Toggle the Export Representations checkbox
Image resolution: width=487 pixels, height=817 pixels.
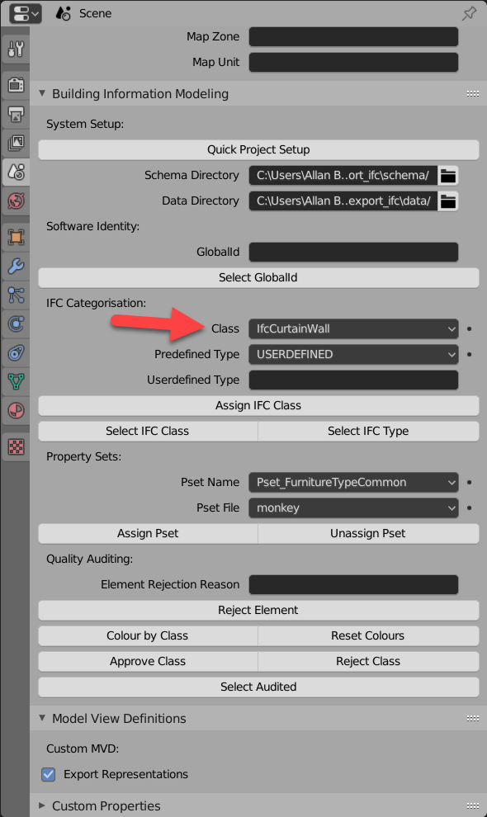tap(49, 774)
